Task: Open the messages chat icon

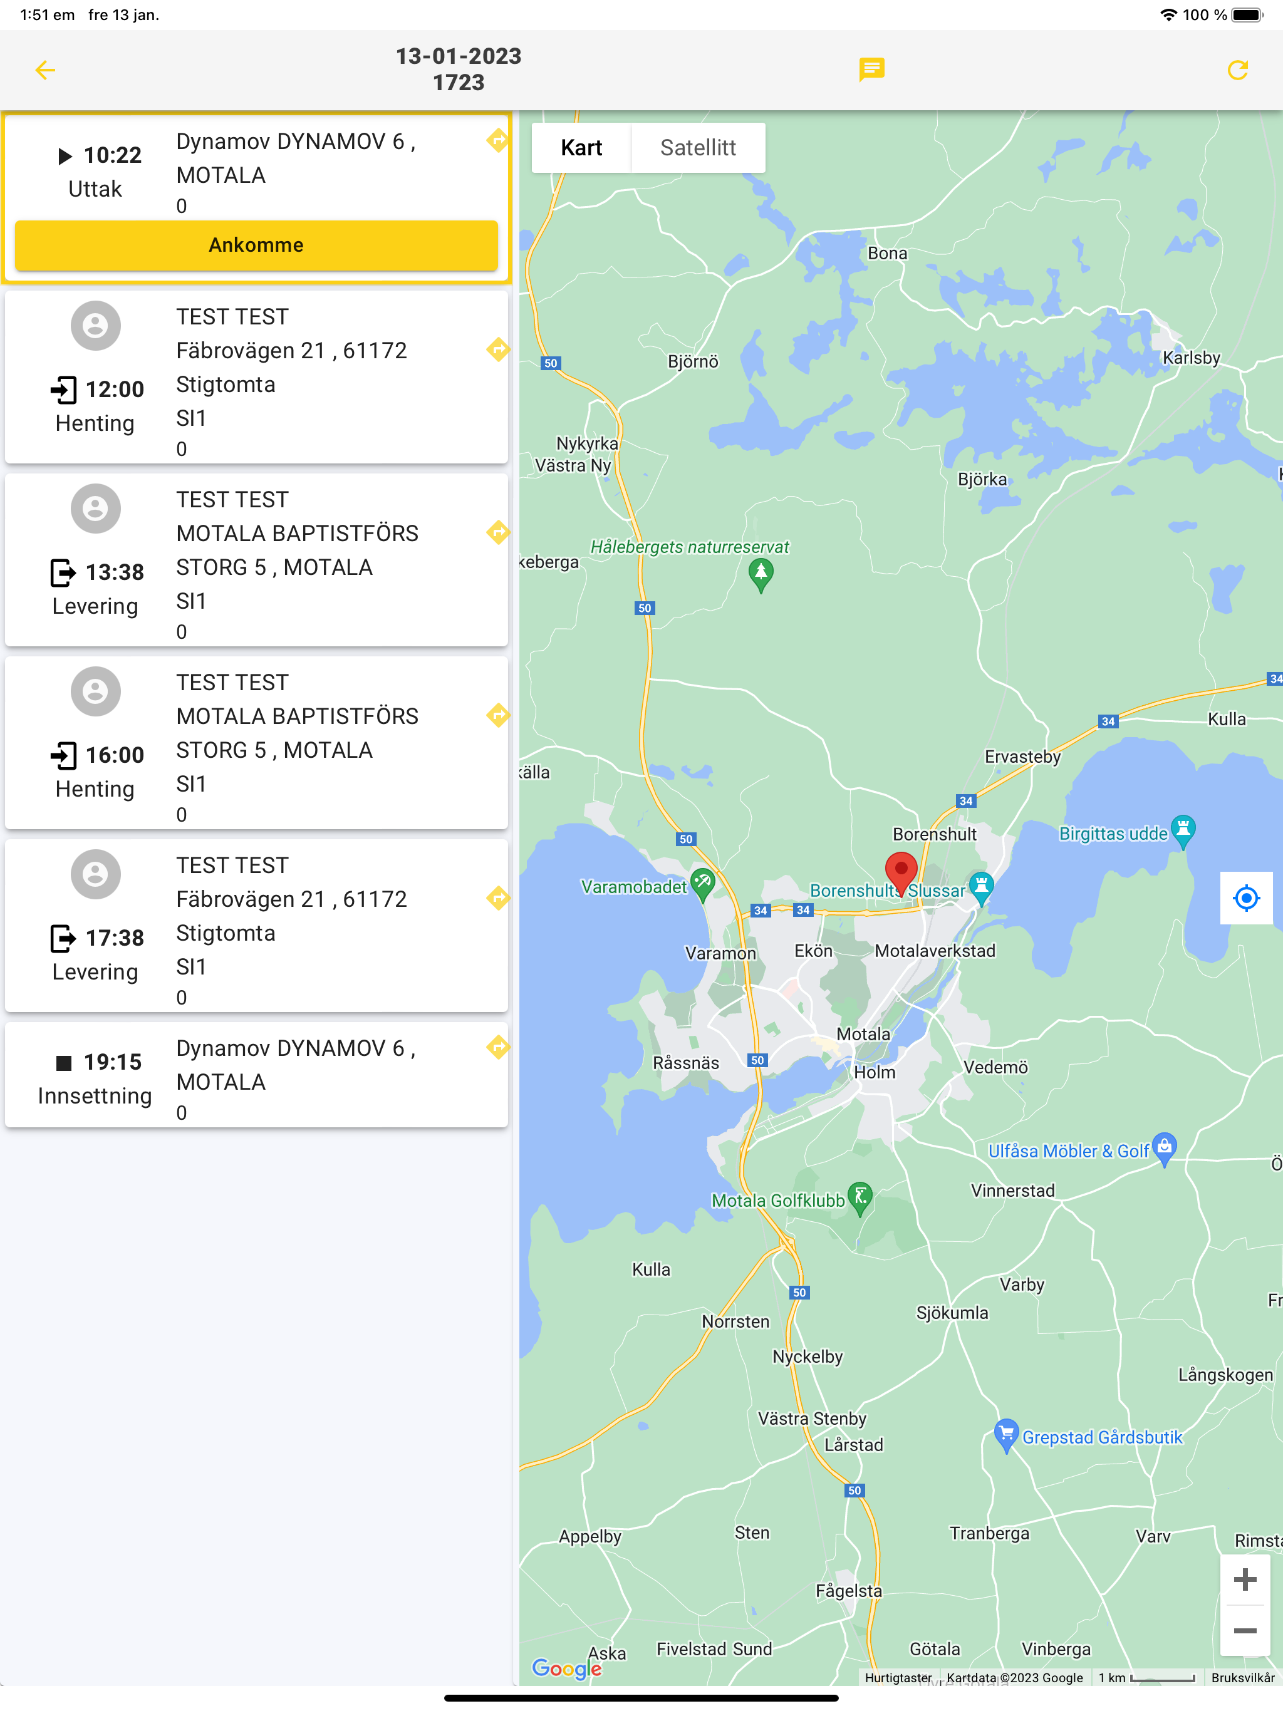Action: point(871,70)
